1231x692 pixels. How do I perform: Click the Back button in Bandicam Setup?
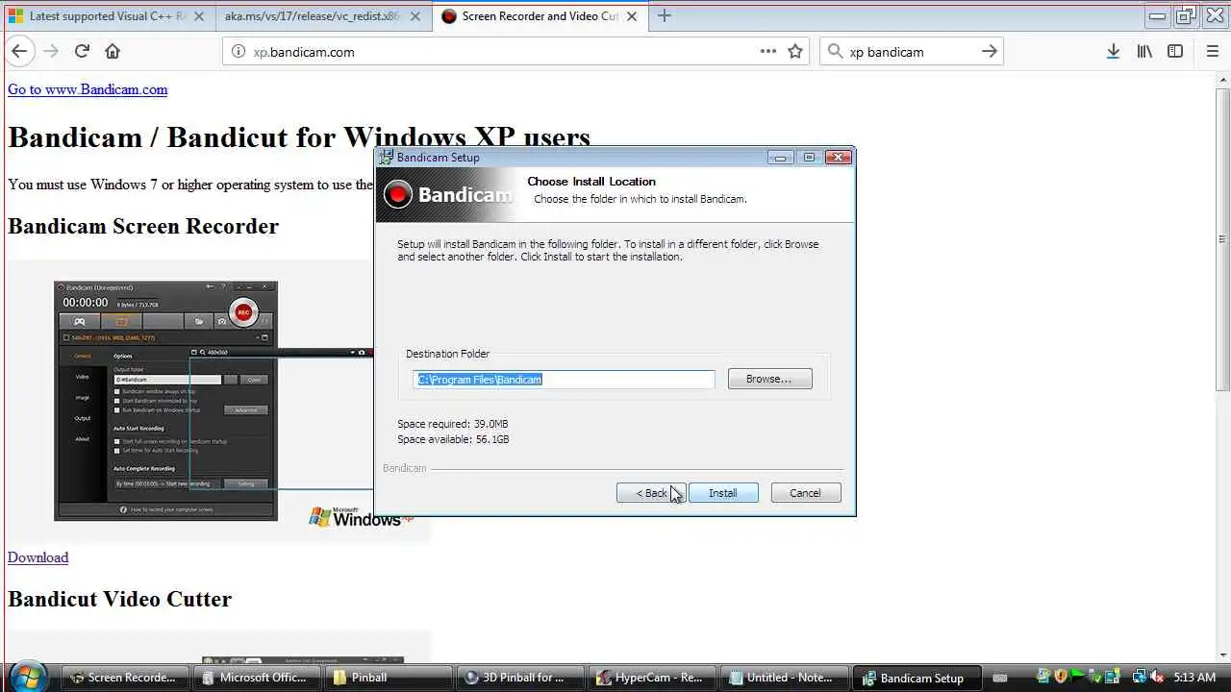[x=651, y=493]
